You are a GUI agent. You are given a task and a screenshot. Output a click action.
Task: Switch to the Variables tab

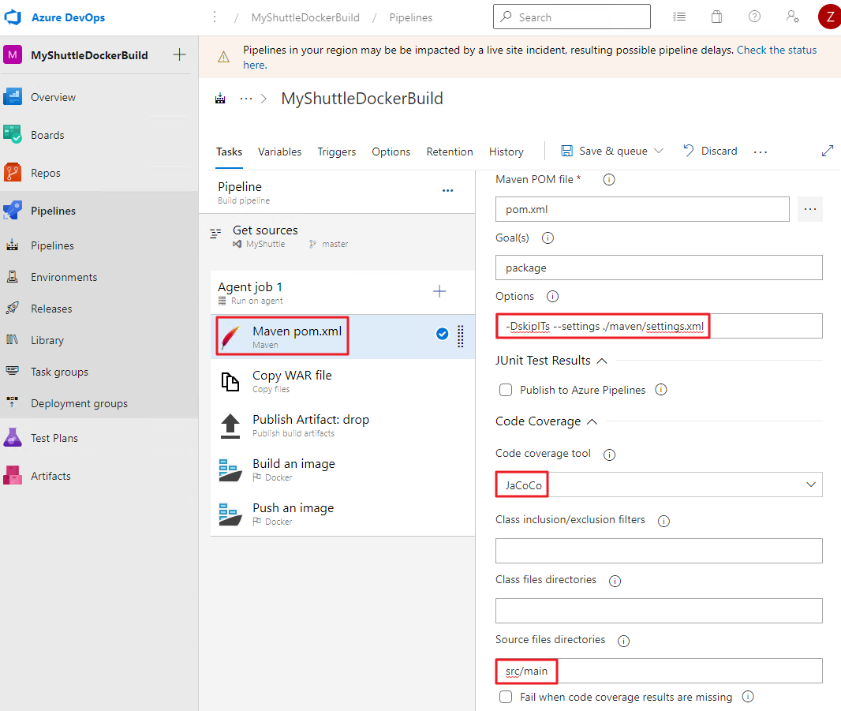(279, 152)
